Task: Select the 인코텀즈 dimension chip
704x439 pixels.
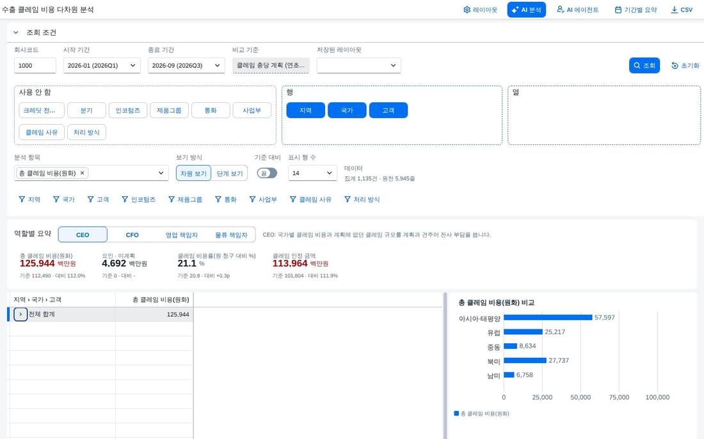Action: (x=128, y=111)
